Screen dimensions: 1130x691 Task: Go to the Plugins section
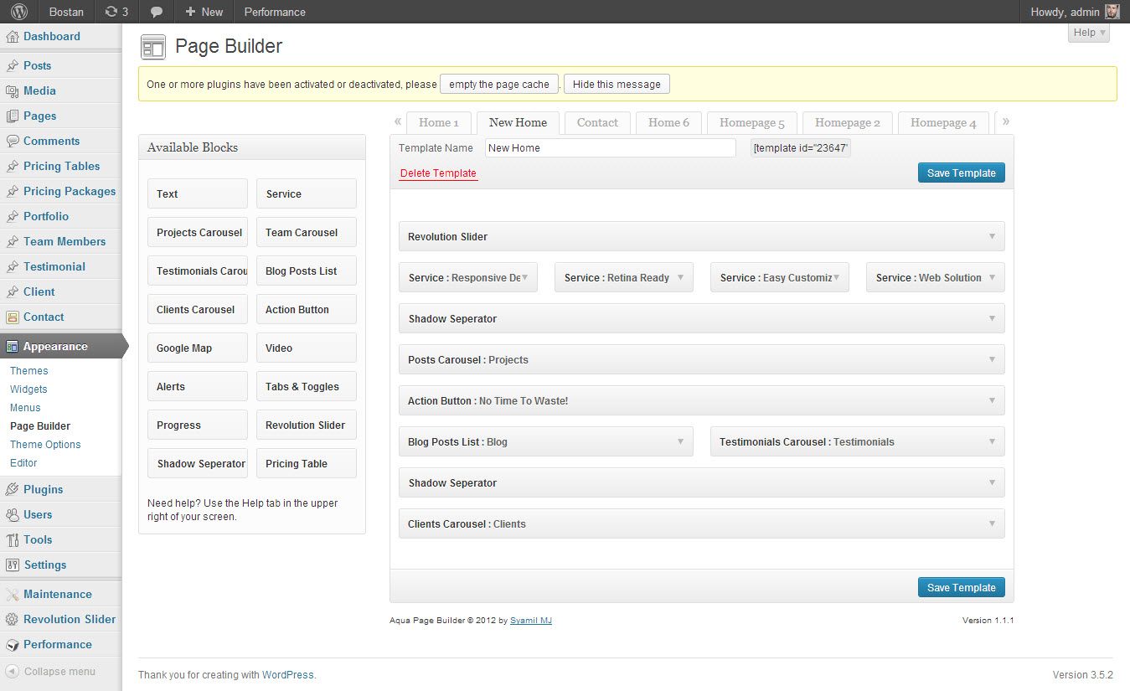(43, 489)
